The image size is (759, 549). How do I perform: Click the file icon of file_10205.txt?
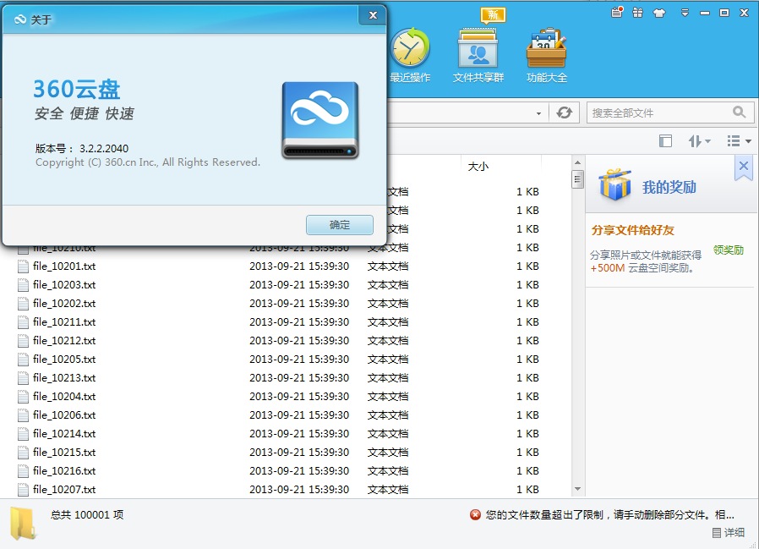[x=23, y=359]
